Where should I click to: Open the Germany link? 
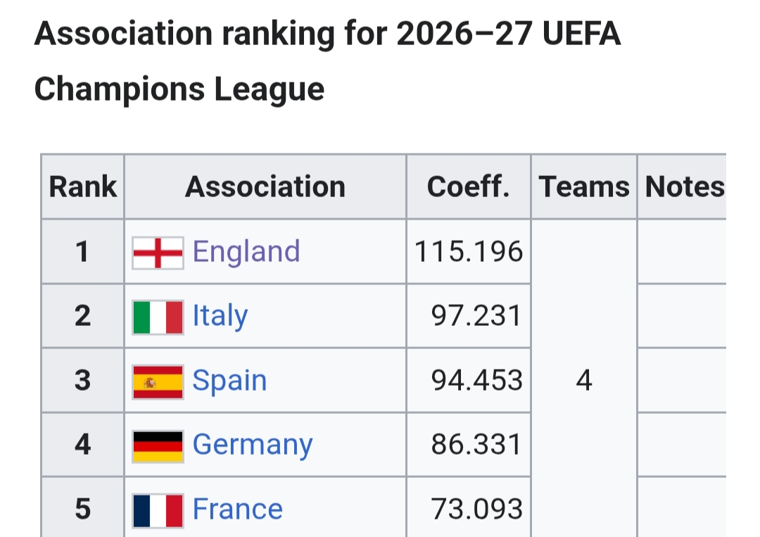pyautogui.click(x=252, y=446)
